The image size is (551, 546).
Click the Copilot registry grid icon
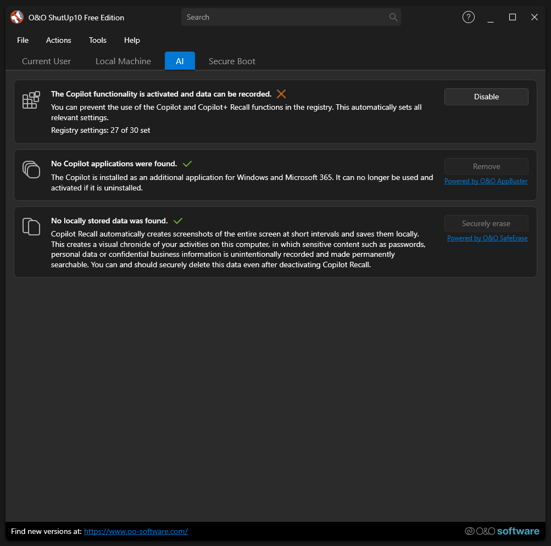[31, 100]
